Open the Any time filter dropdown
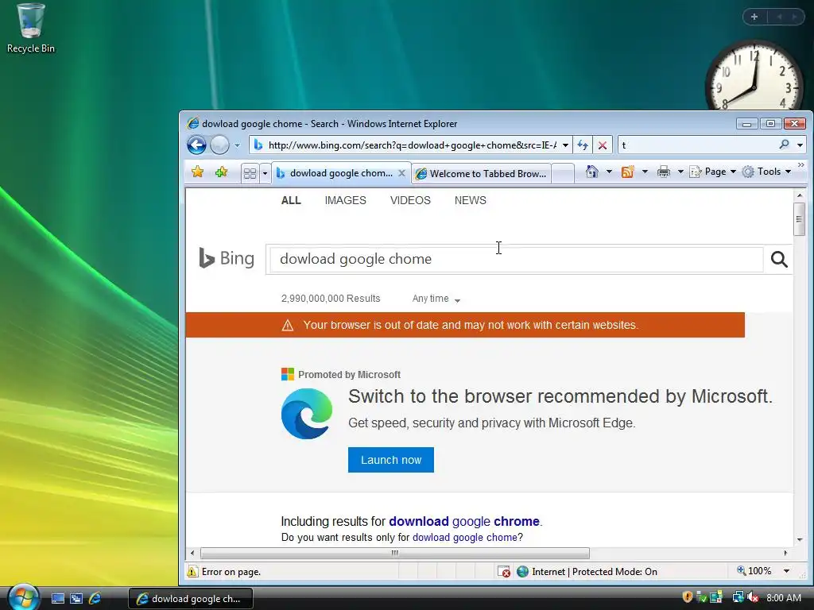The image size is (814, 610). coord(436,299)
